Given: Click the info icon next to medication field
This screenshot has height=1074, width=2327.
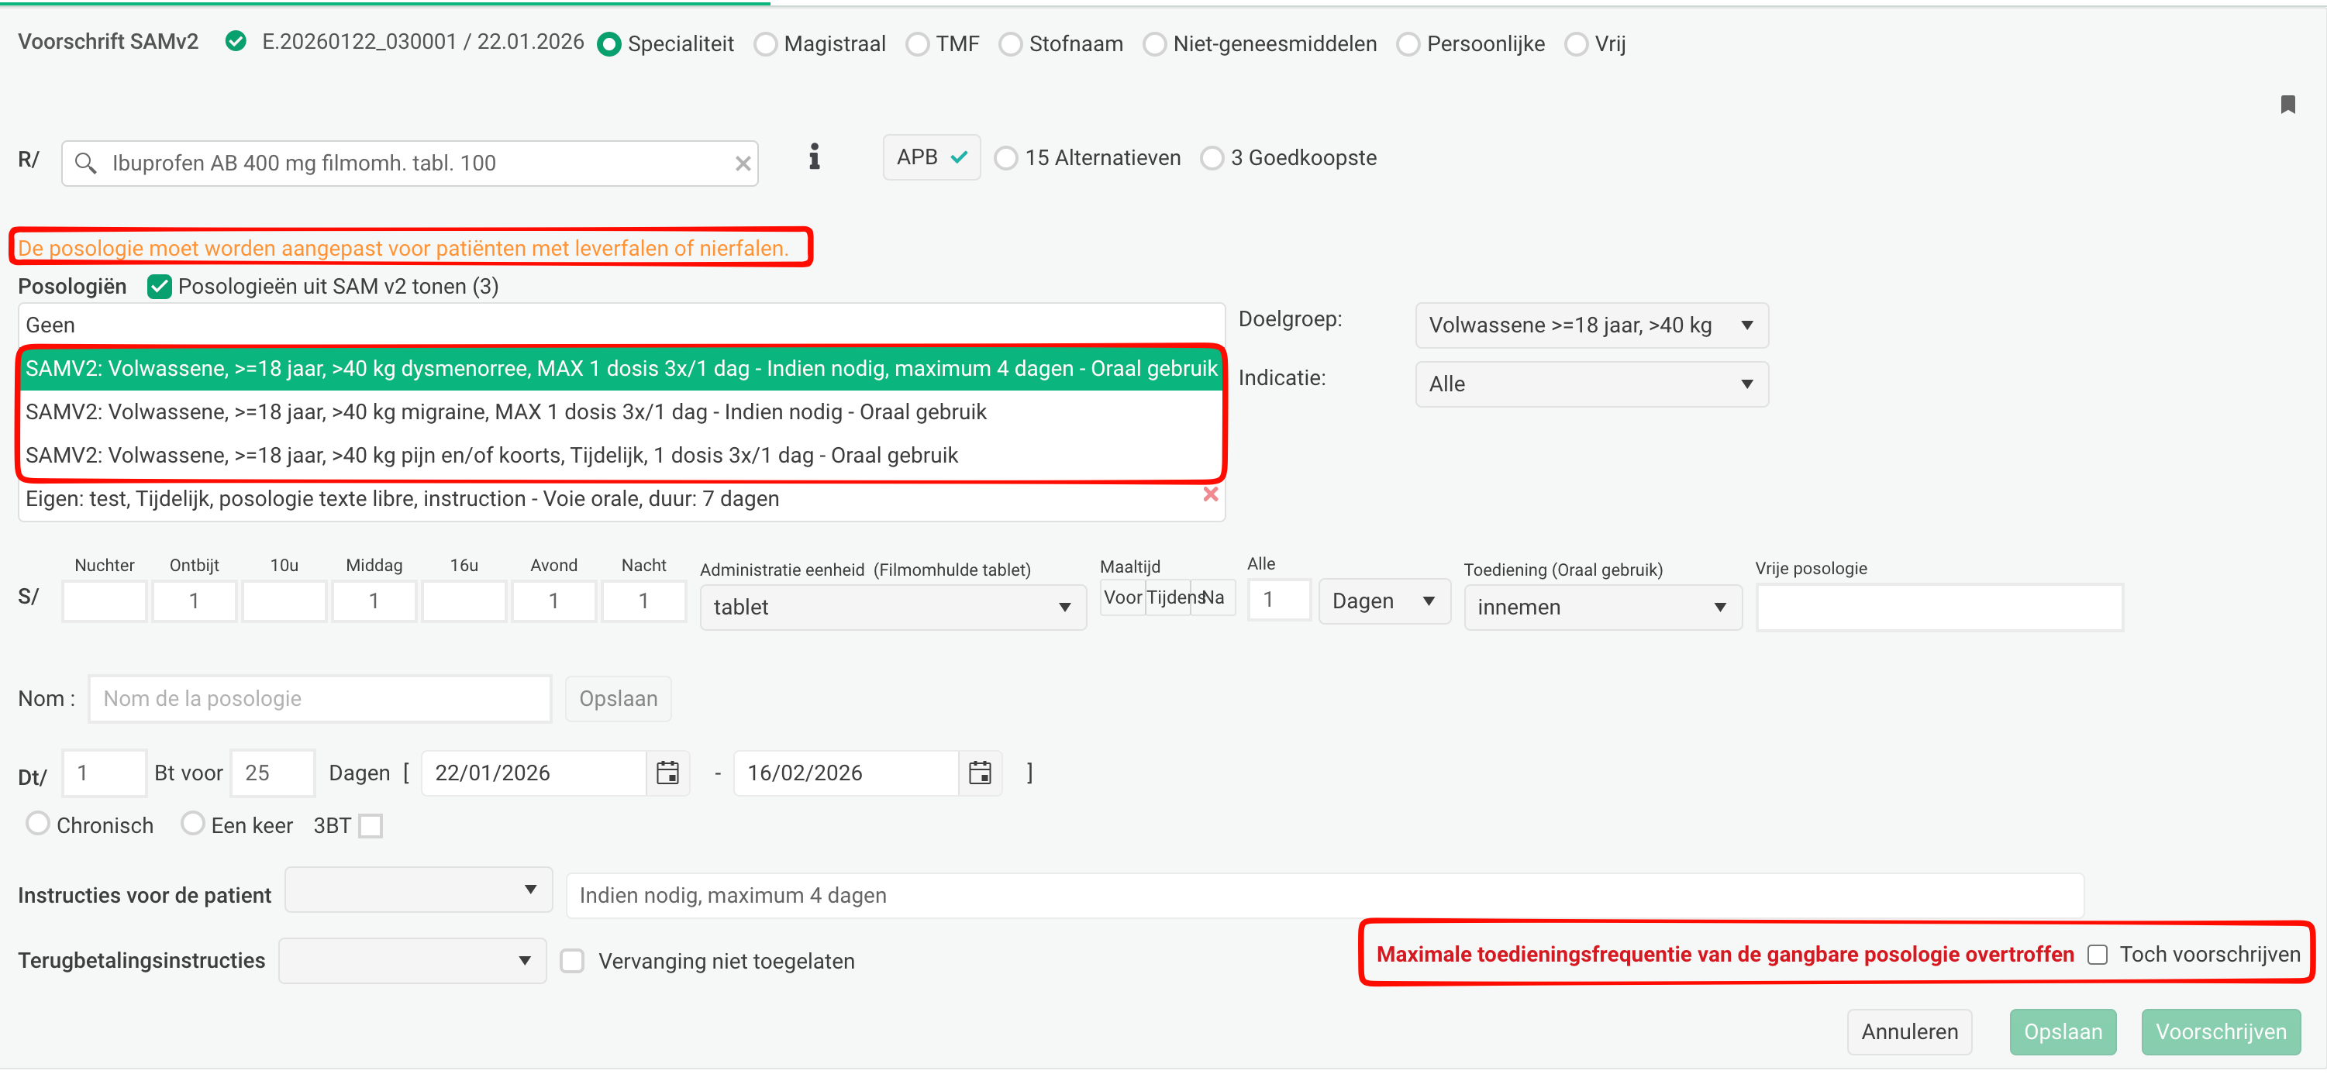Looking at the screenshot, I should [814, 157].
